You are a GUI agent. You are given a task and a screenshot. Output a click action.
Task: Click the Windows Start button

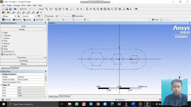[x=4, y=104]
